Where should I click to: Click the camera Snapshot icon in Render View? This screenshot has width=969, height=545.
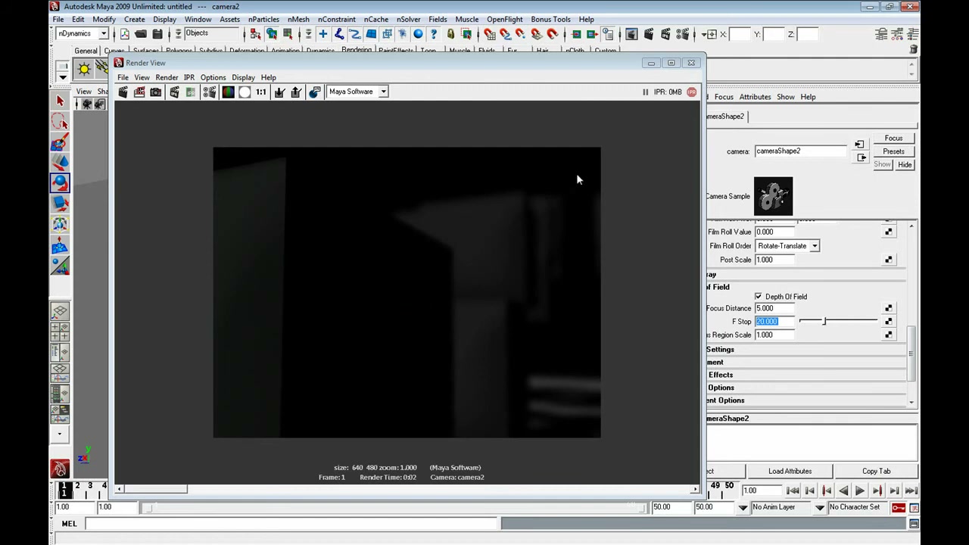[156, 92]
